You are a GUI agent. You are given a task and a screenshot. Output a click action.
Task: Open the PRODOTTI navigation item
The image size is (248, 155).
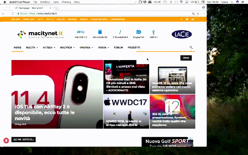click(134, 47)
